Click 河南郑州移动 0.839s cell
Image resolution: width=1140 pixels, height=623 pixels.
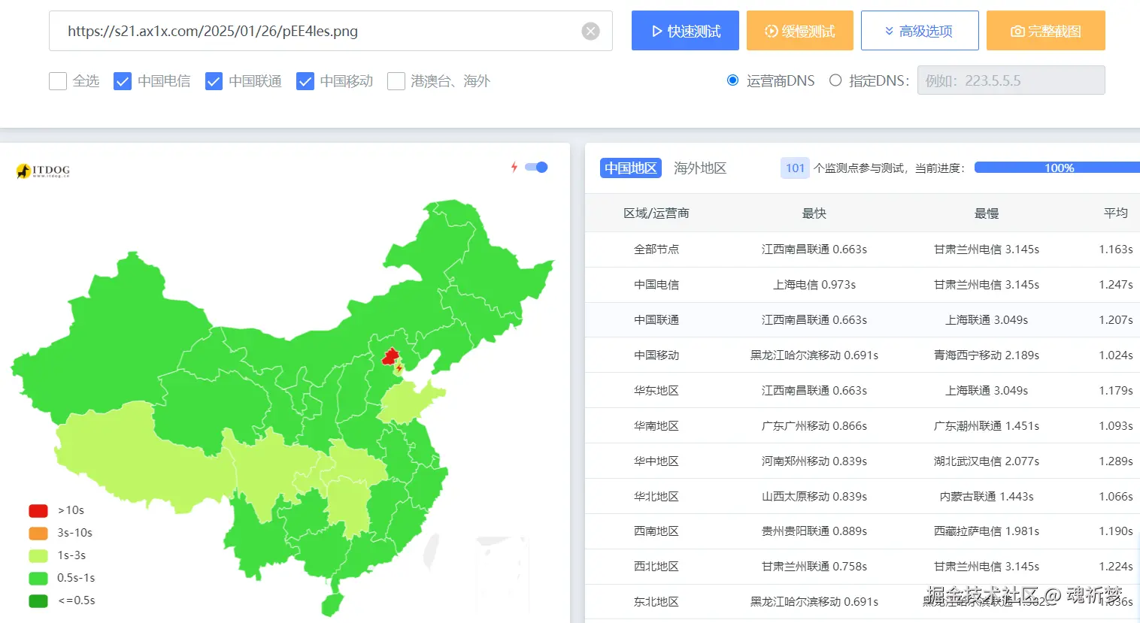(x=814, y=461)
